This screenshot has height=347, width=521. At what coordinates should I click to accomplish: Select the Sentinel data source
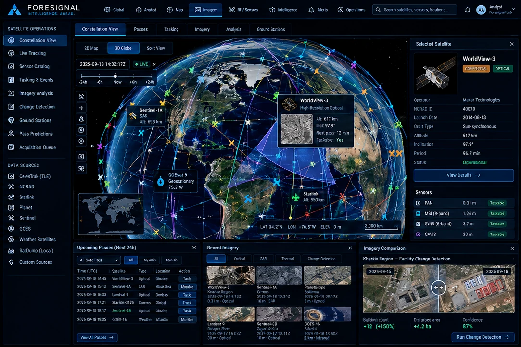(27, 218)
